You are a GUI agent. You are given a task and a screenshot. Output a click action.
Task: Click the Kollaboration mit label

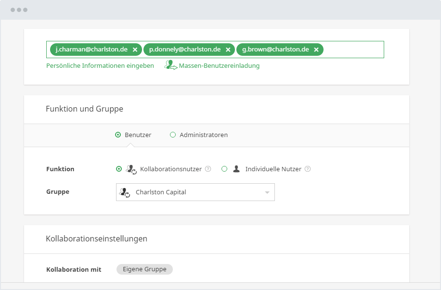coord(74,269)
